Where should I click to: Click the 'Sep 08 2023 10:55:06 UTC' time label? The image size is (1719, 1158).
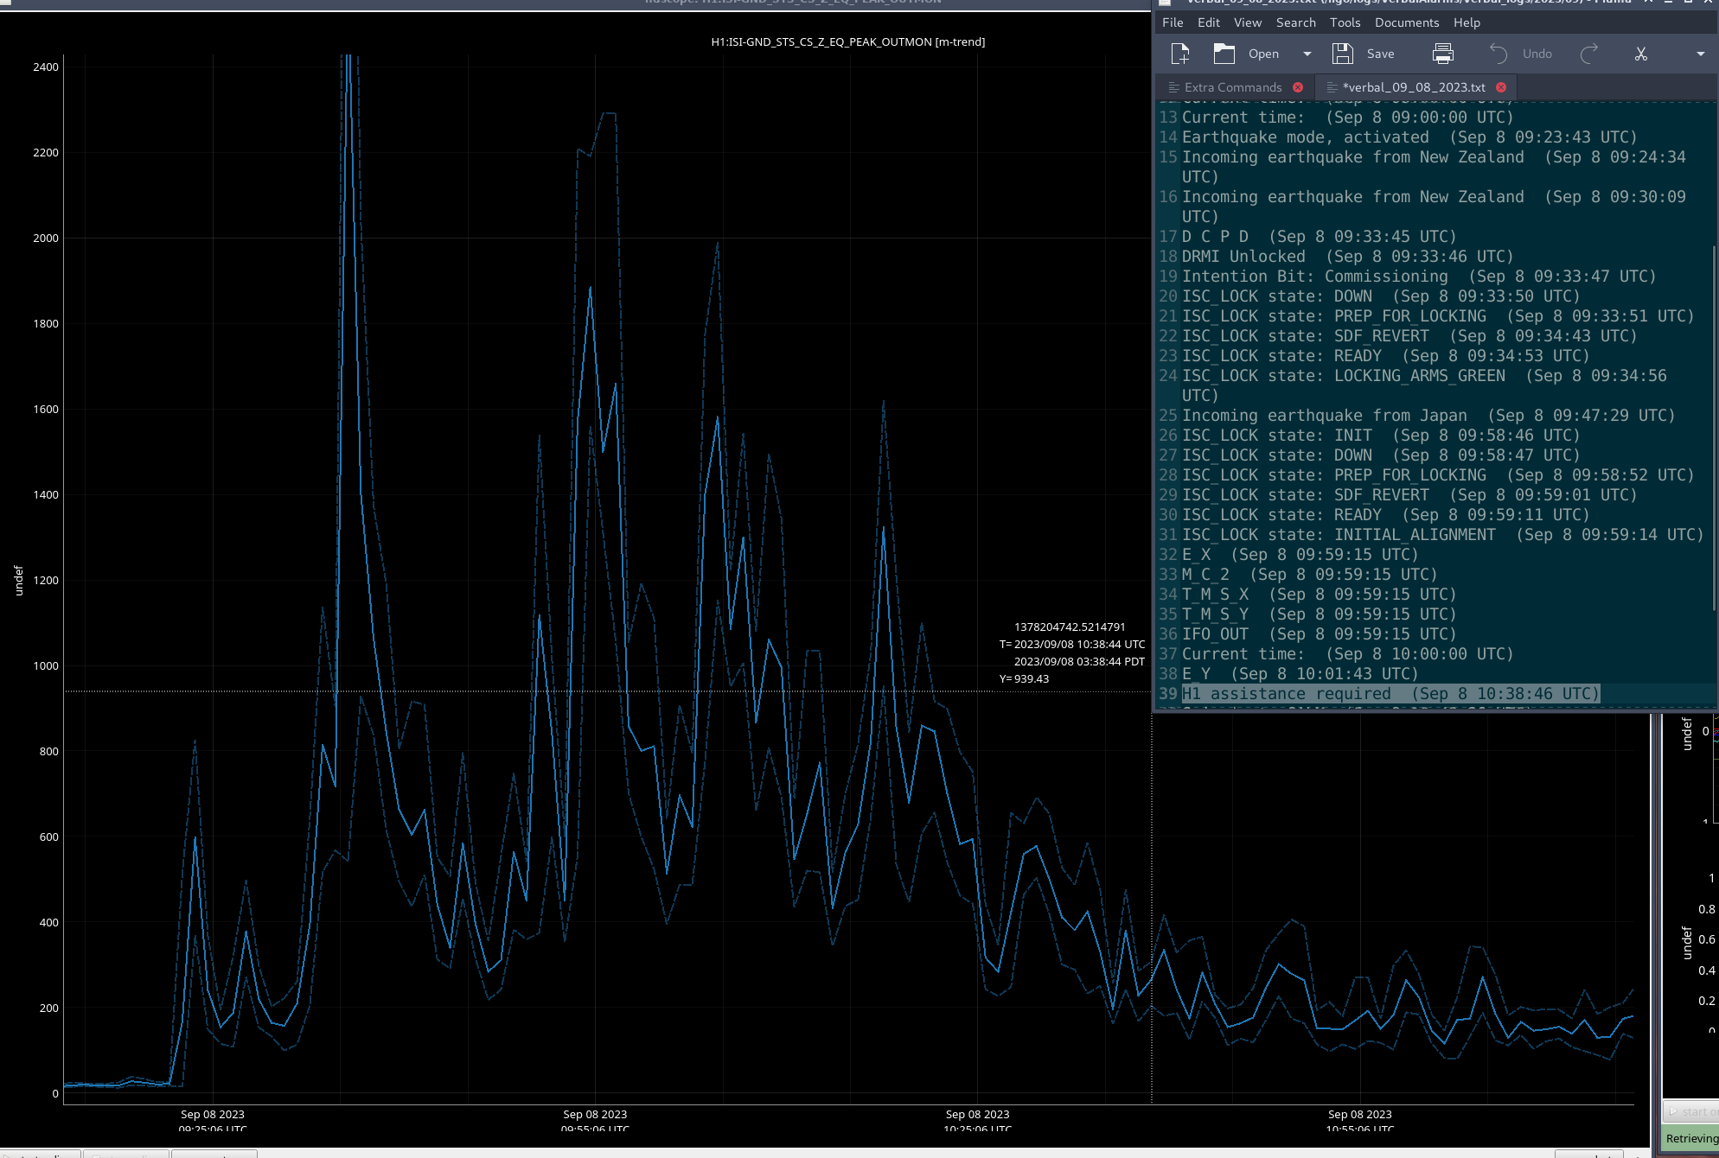coord(1359,1121)
